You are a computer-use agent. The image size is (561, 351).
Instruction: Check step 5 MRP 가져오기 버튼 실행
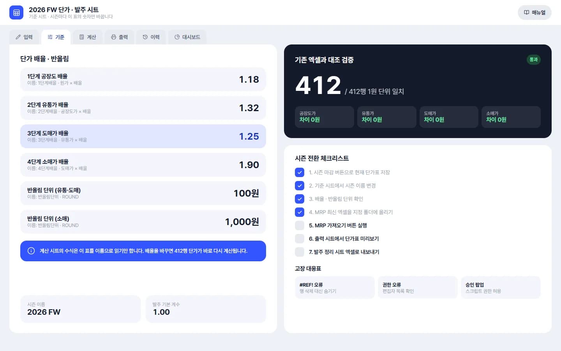coord(300,225)
